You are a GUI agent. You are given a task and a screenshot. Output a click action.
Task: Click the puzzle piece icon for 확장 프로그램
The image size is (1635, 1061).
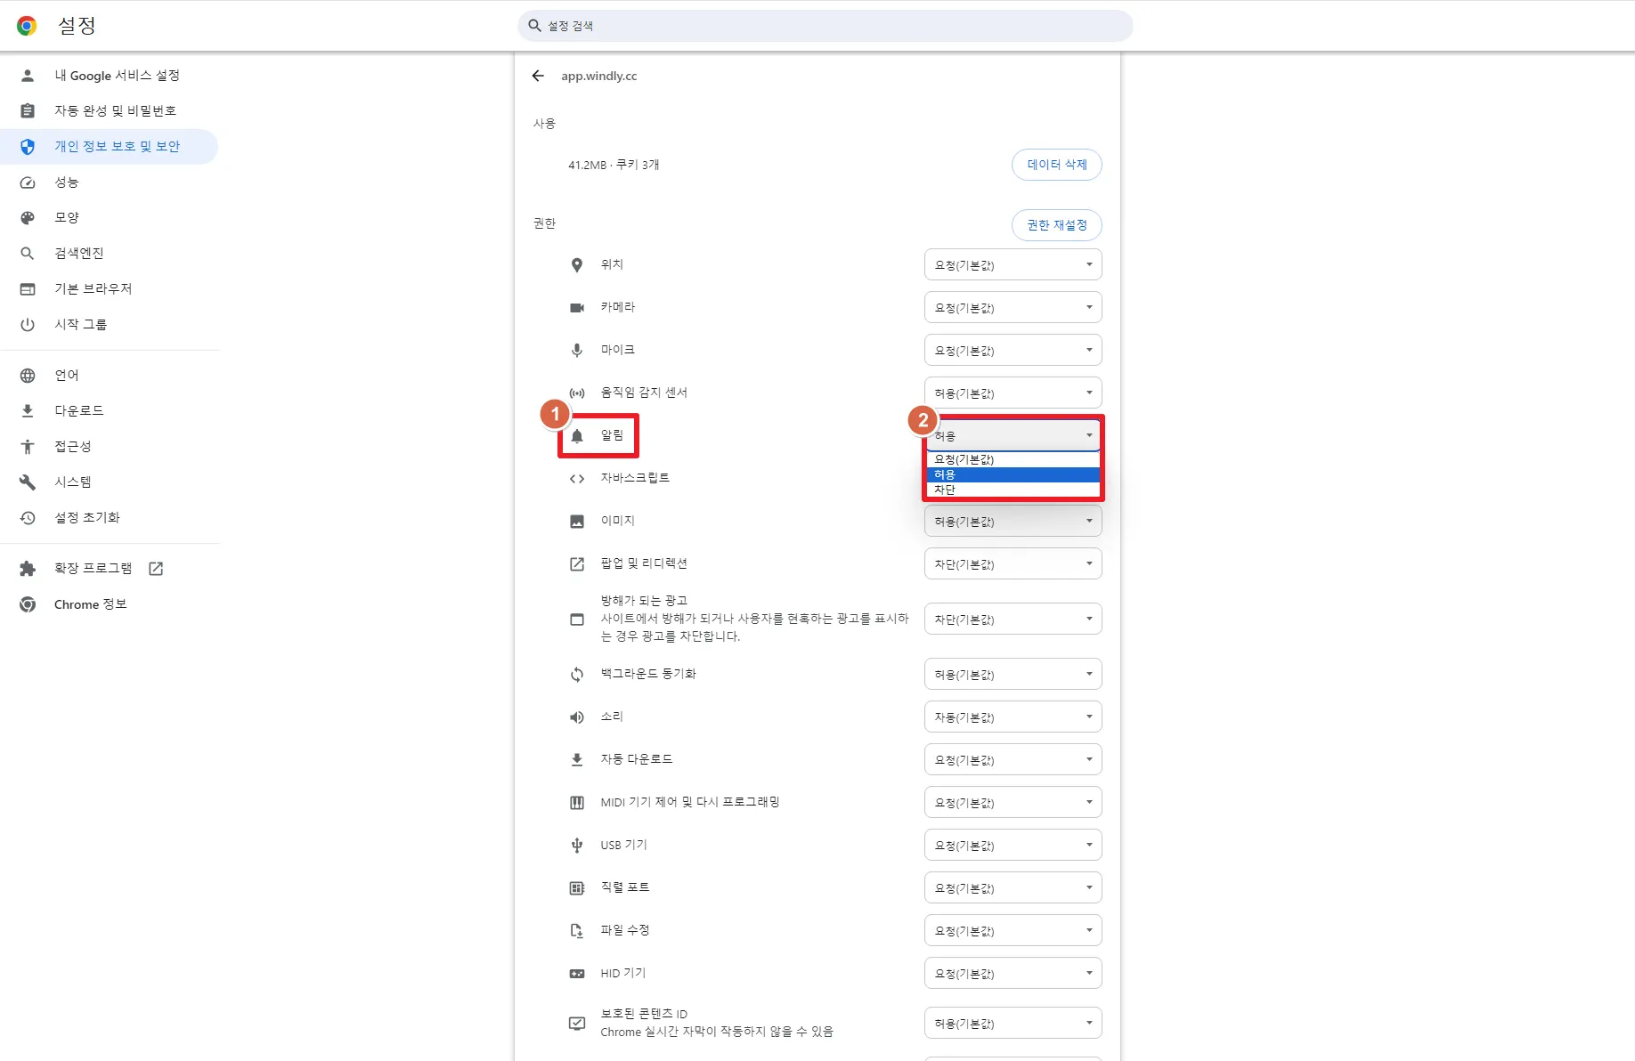(28, 569)
